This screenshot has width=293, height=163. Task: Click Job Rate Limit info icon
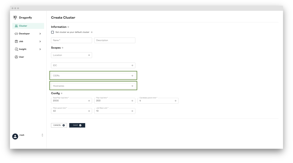click(x=132, y=111)
